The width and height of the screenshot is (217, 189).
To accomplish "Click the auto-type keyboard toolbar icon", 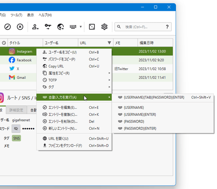I will pos(73,27).
